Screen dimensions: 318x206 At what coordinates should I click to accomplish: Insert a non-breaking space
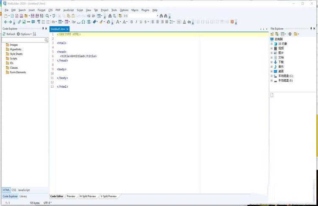pyautogui.click(x=79, y=22)
